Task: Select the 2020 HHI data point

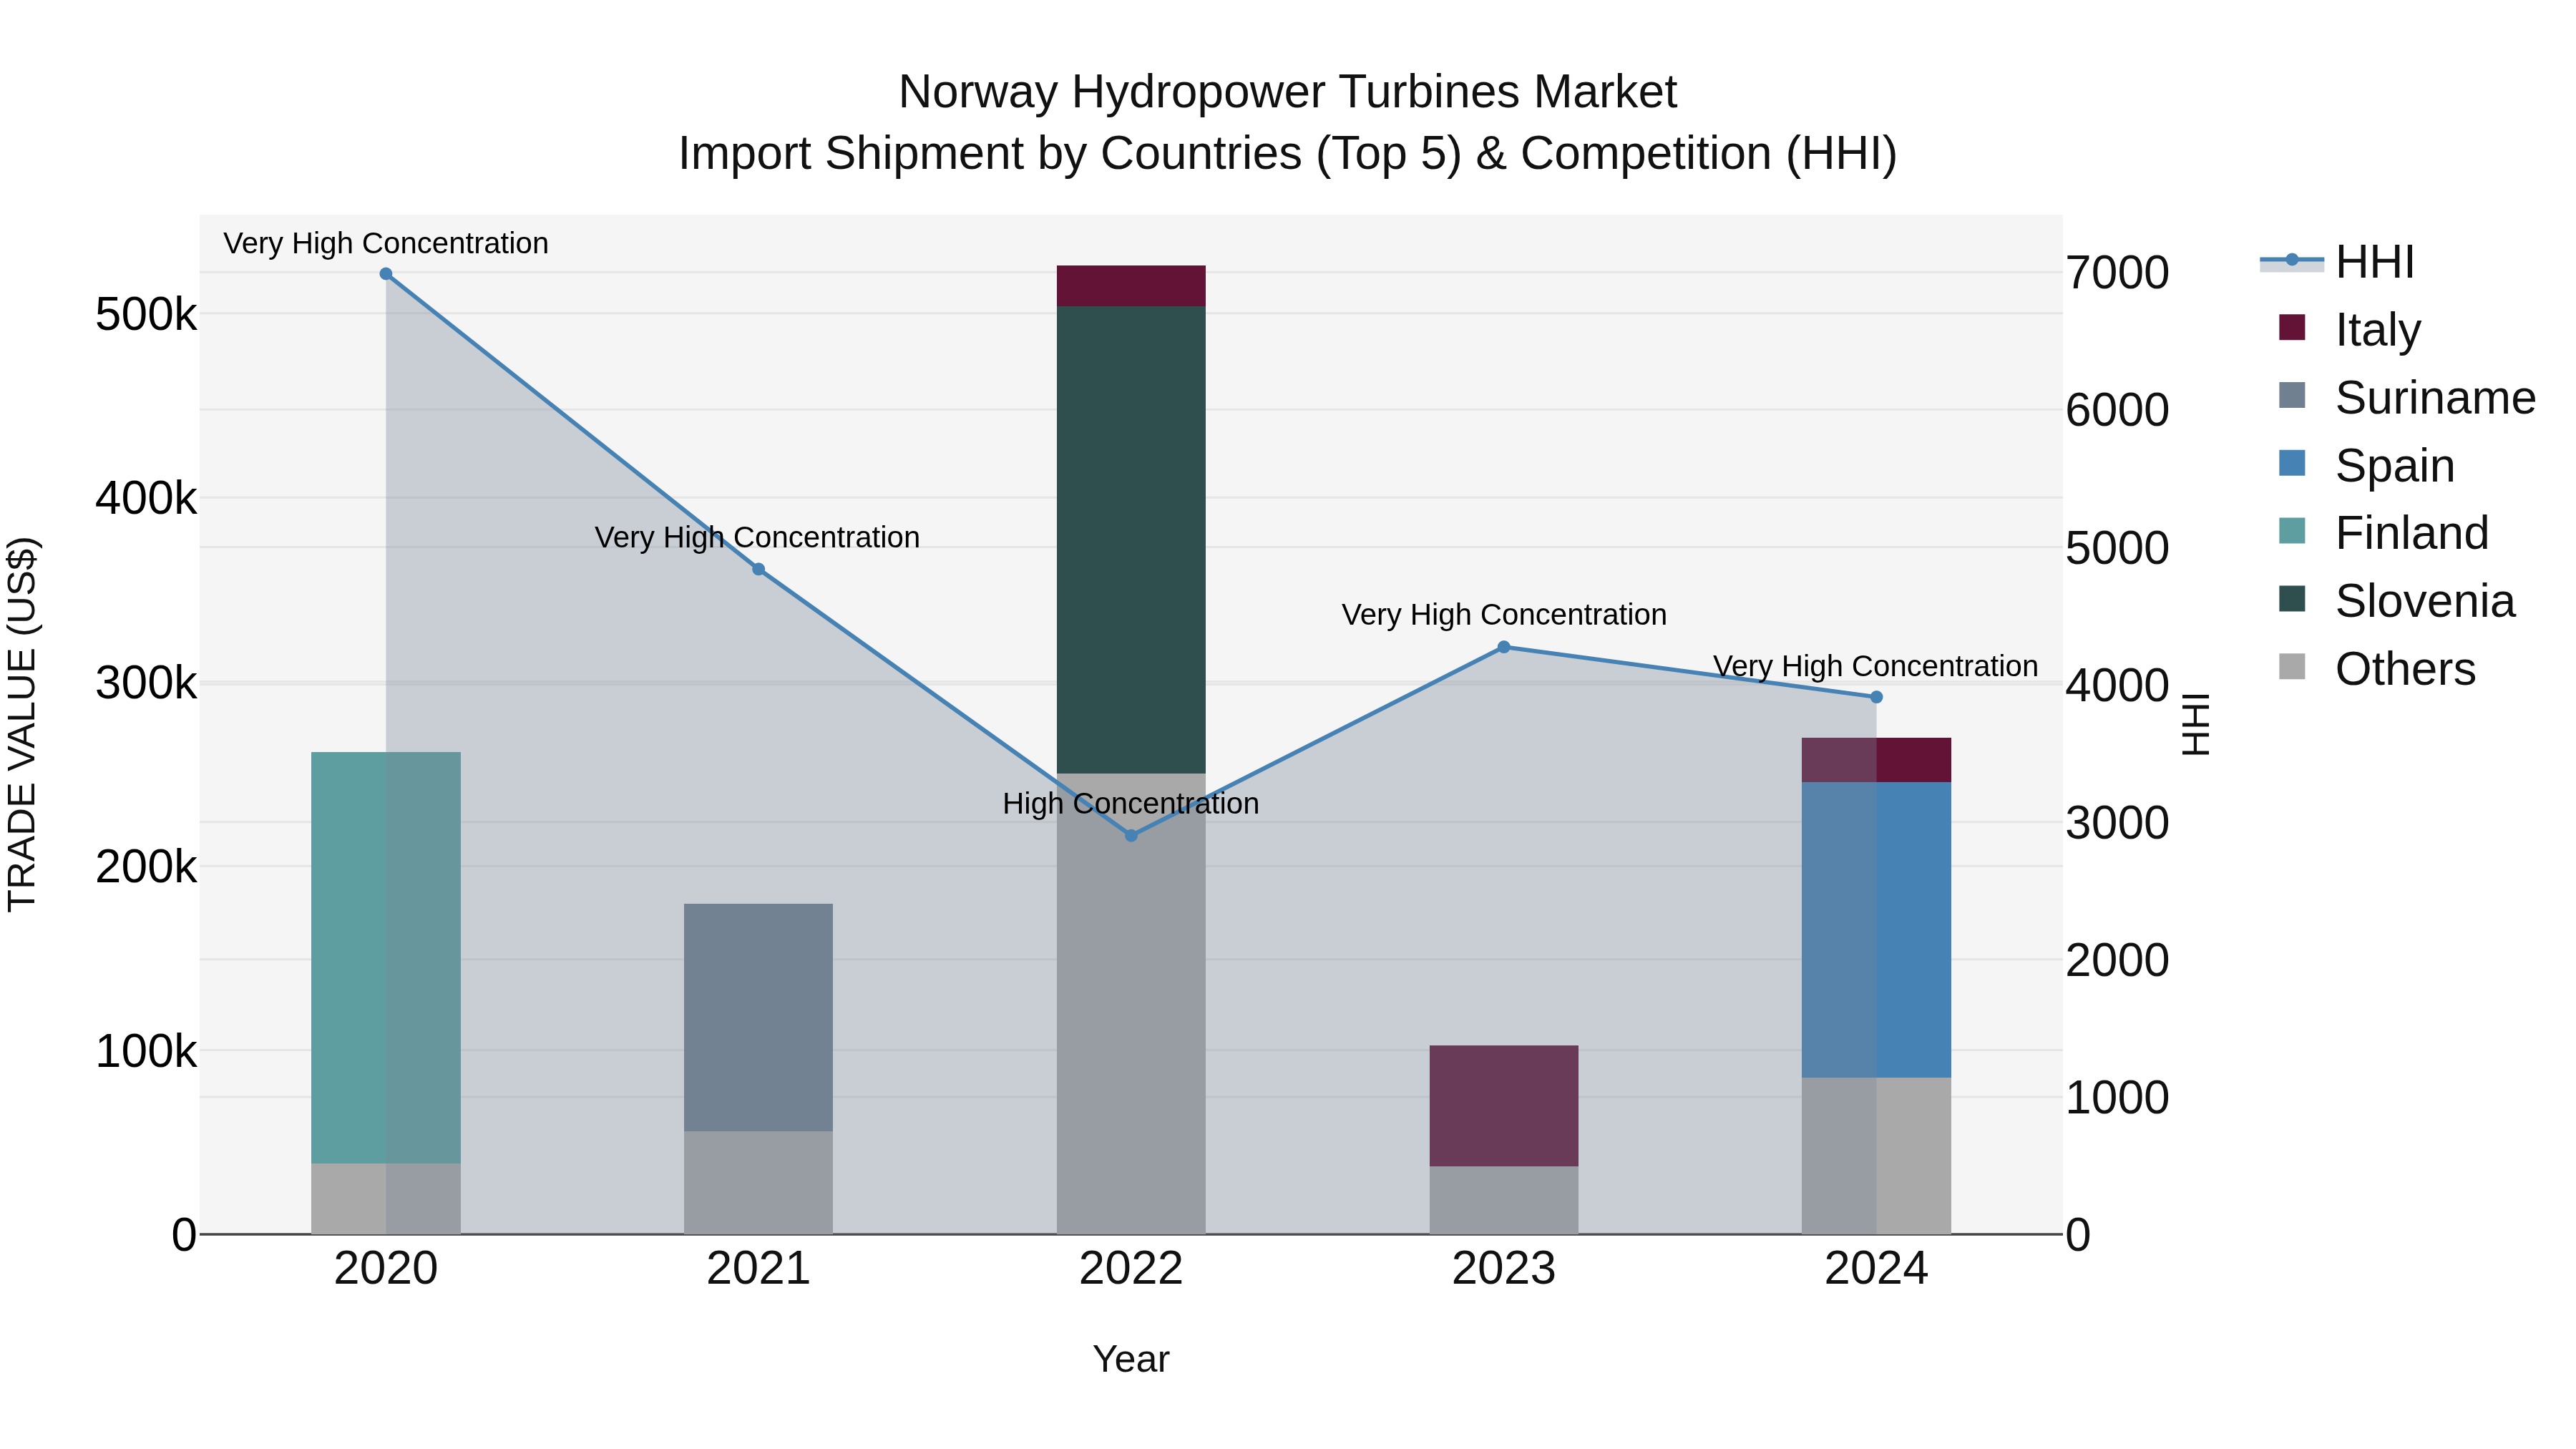Action: tap(386, 274)
